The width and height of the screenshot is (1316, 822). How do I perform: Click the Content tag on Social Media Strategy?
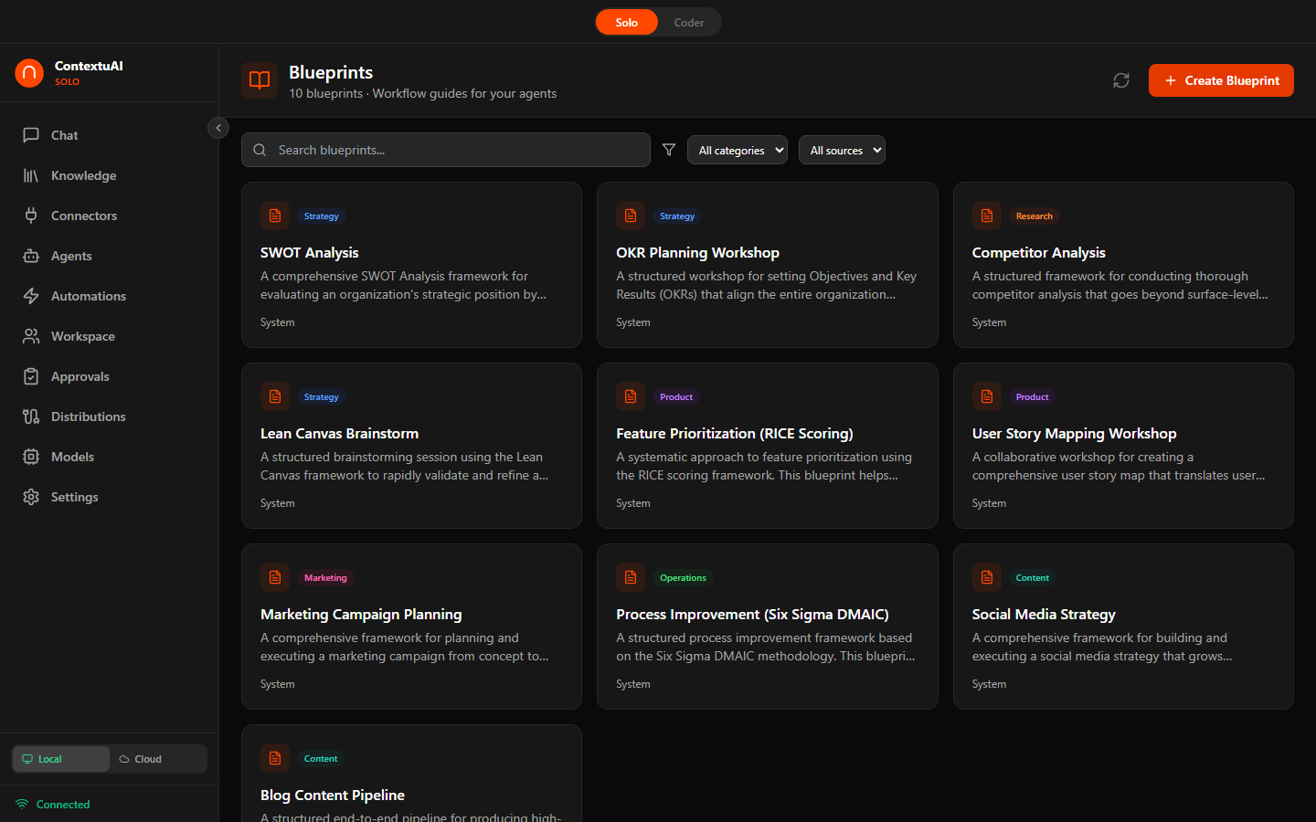click(x=1033, y=578)
